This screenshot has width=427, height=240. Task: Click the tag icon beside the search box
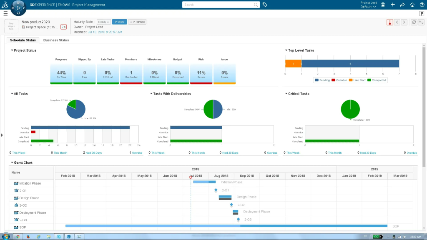(x=265, y=5)
